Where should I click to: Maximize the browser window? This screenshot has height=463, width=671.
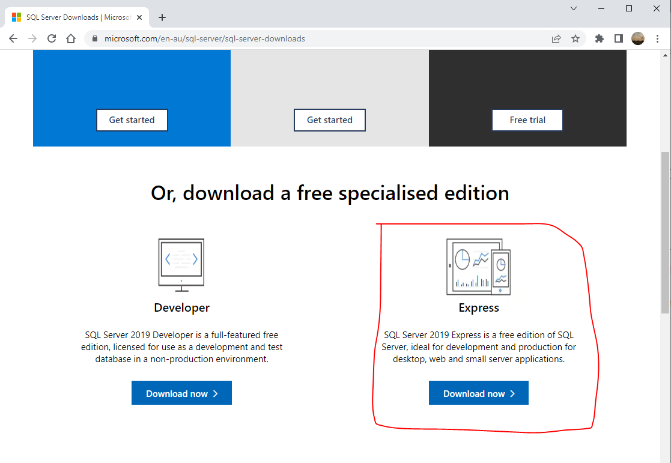628,8
